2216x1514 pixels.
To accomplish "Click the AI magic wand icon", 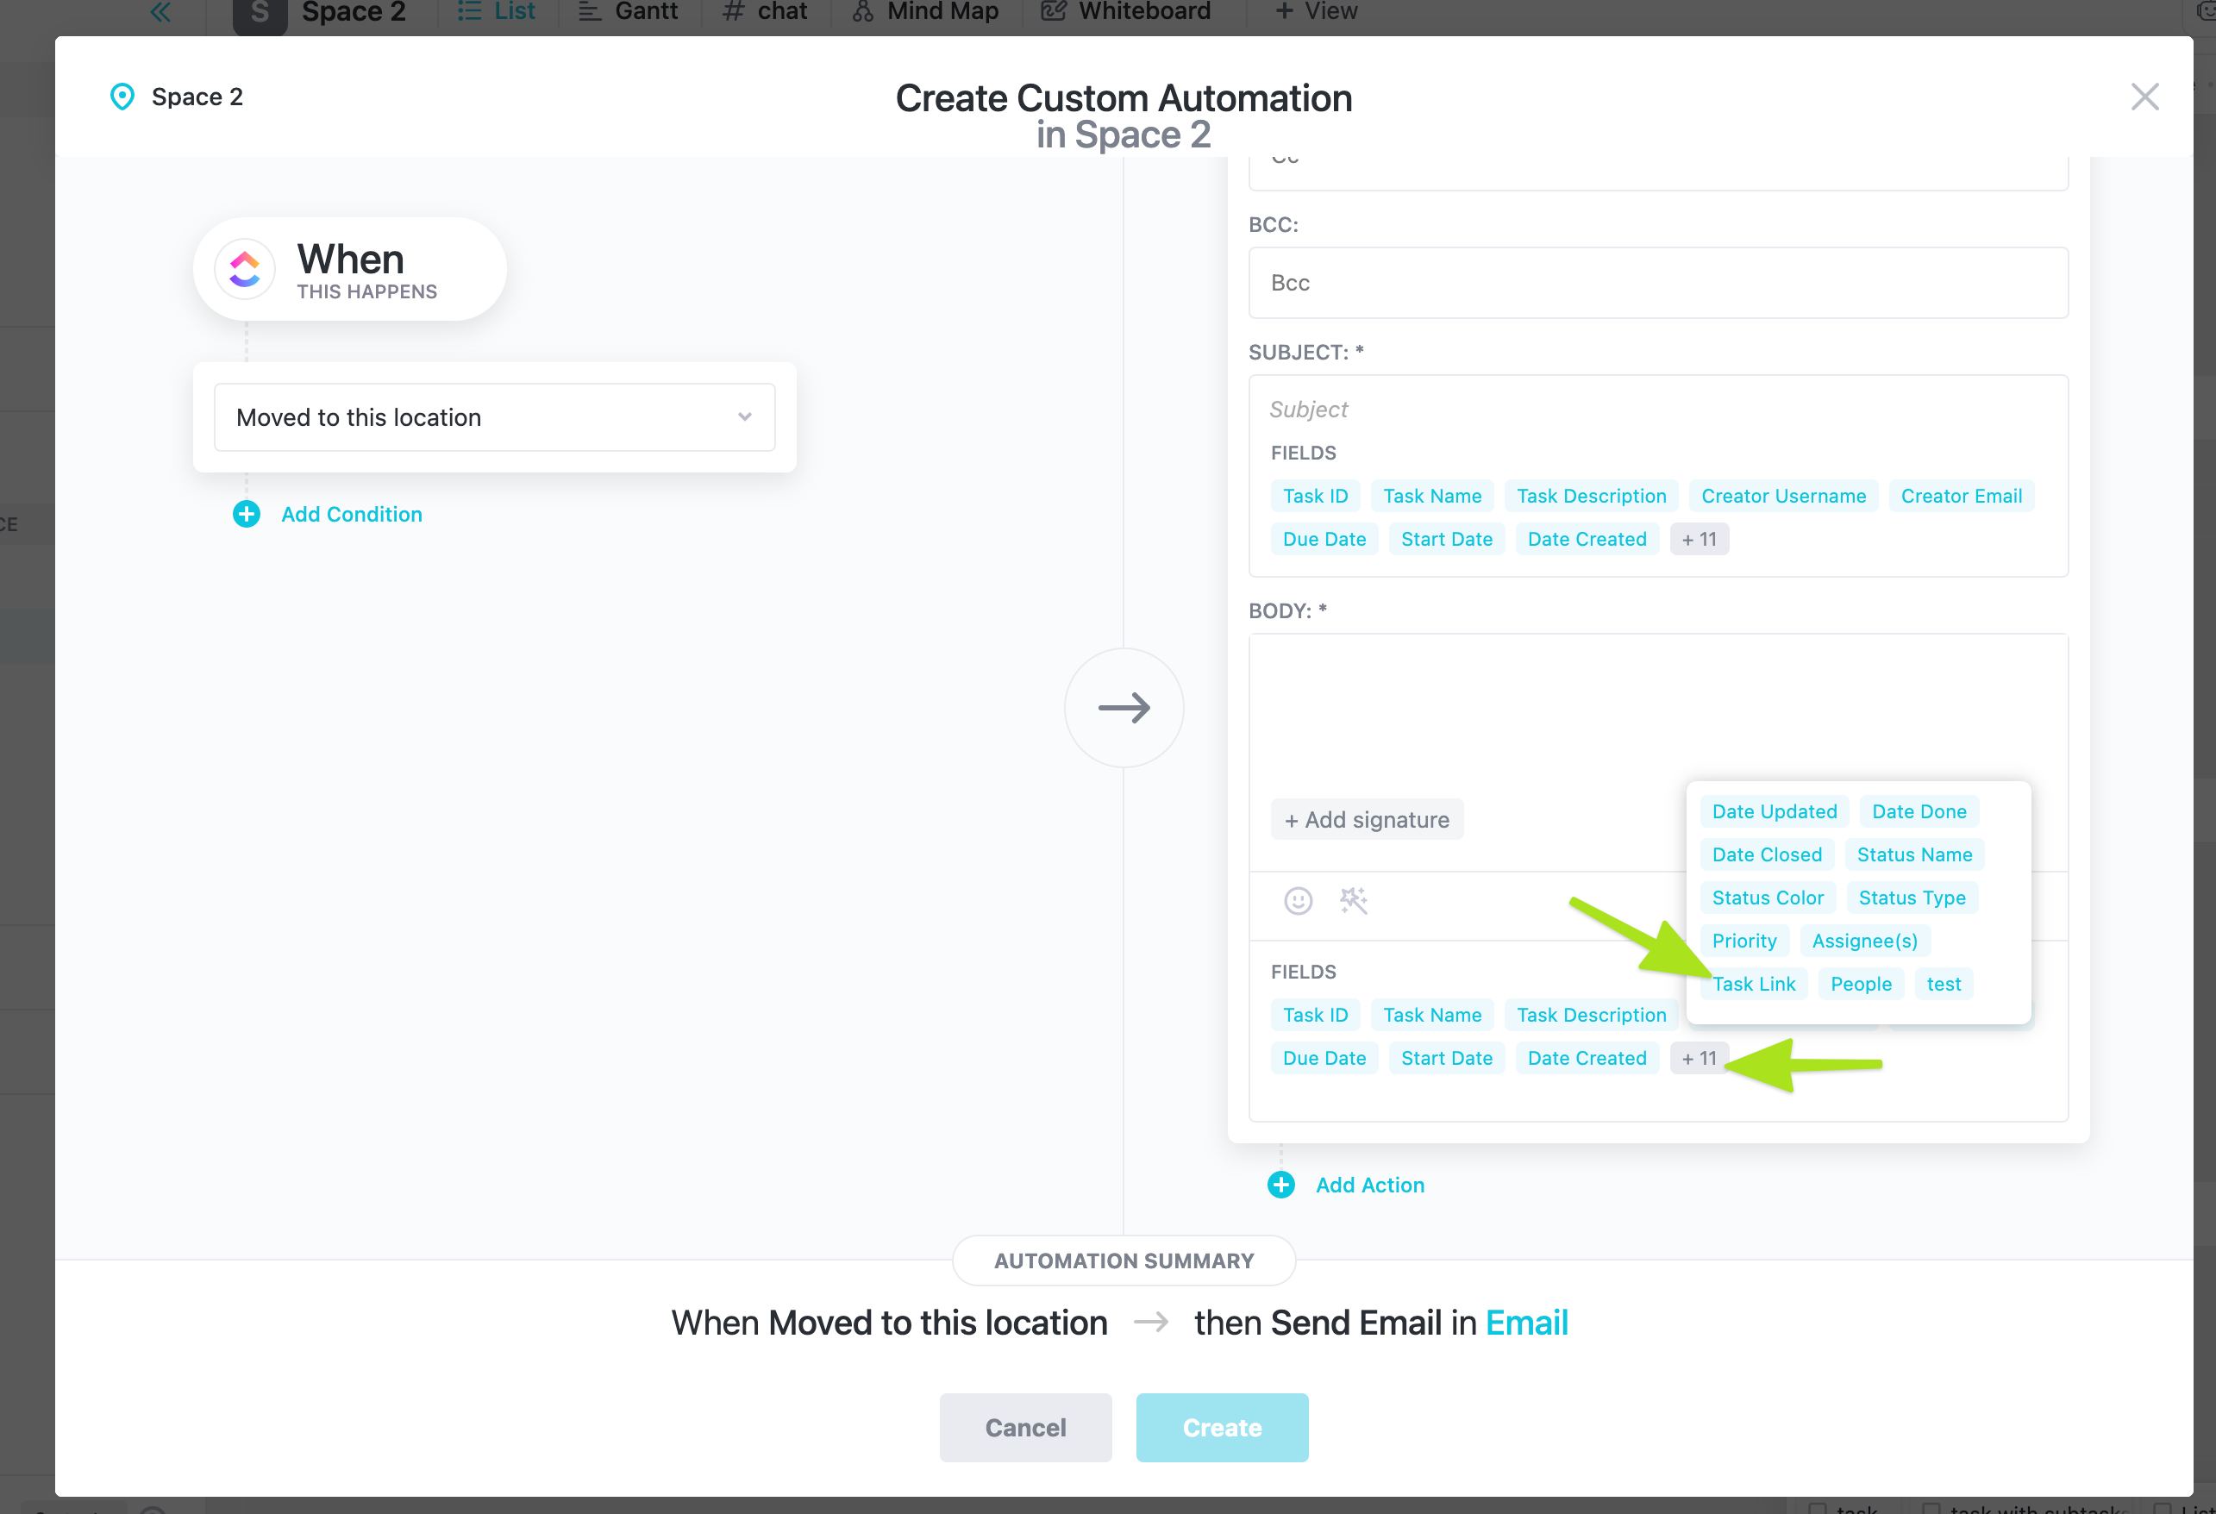I will click(1353, 901).
